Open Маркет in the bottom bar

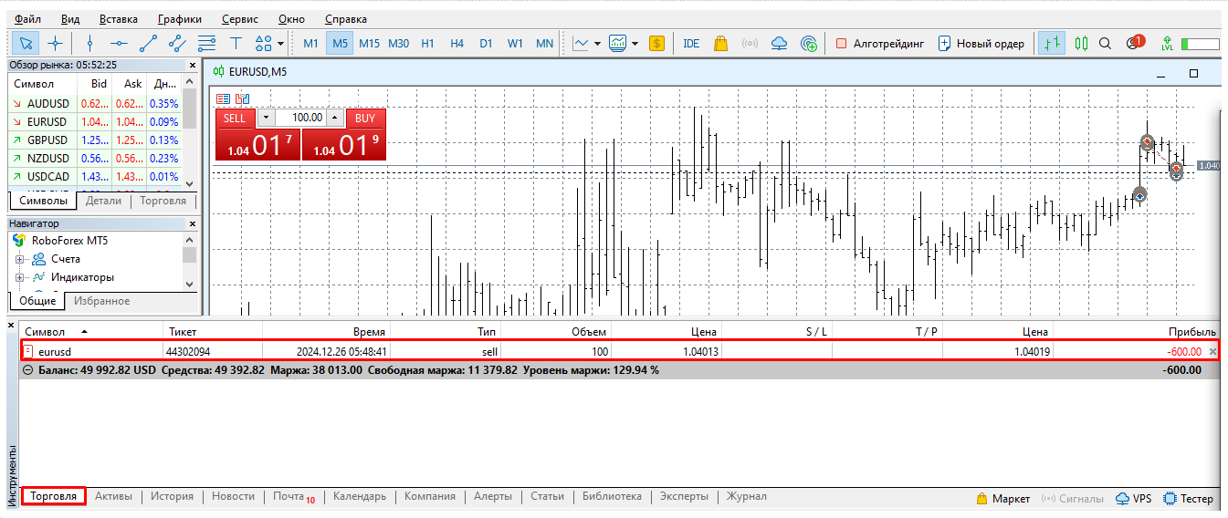[1002, 498]
